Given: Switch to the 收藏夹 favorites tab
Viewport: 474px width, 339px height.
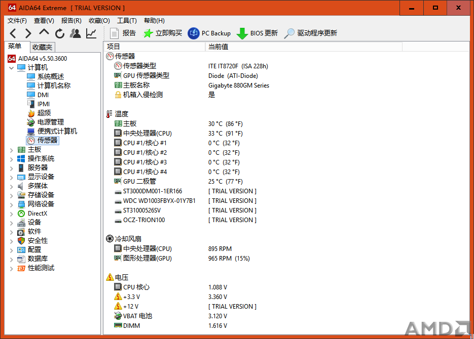Looking at the screenshot, I should (x=42, y=47).
